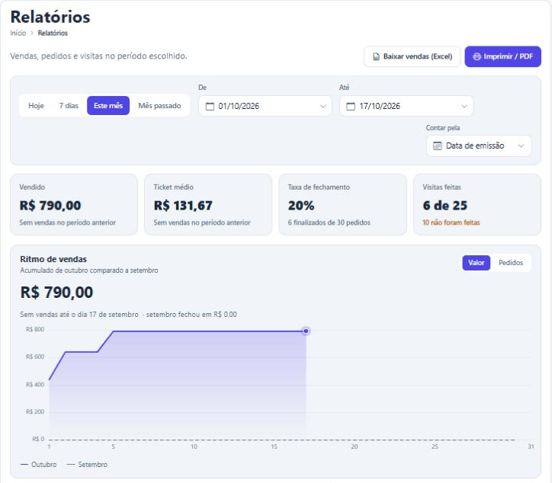Viewport: 552px width, 483px height.
Task: Click the chevron in Data de emissão selector
Action: point(521,146)
